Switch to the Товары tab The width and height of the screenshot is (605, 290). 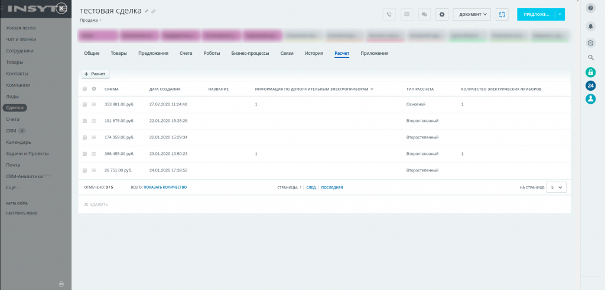(x=119, y=54)
